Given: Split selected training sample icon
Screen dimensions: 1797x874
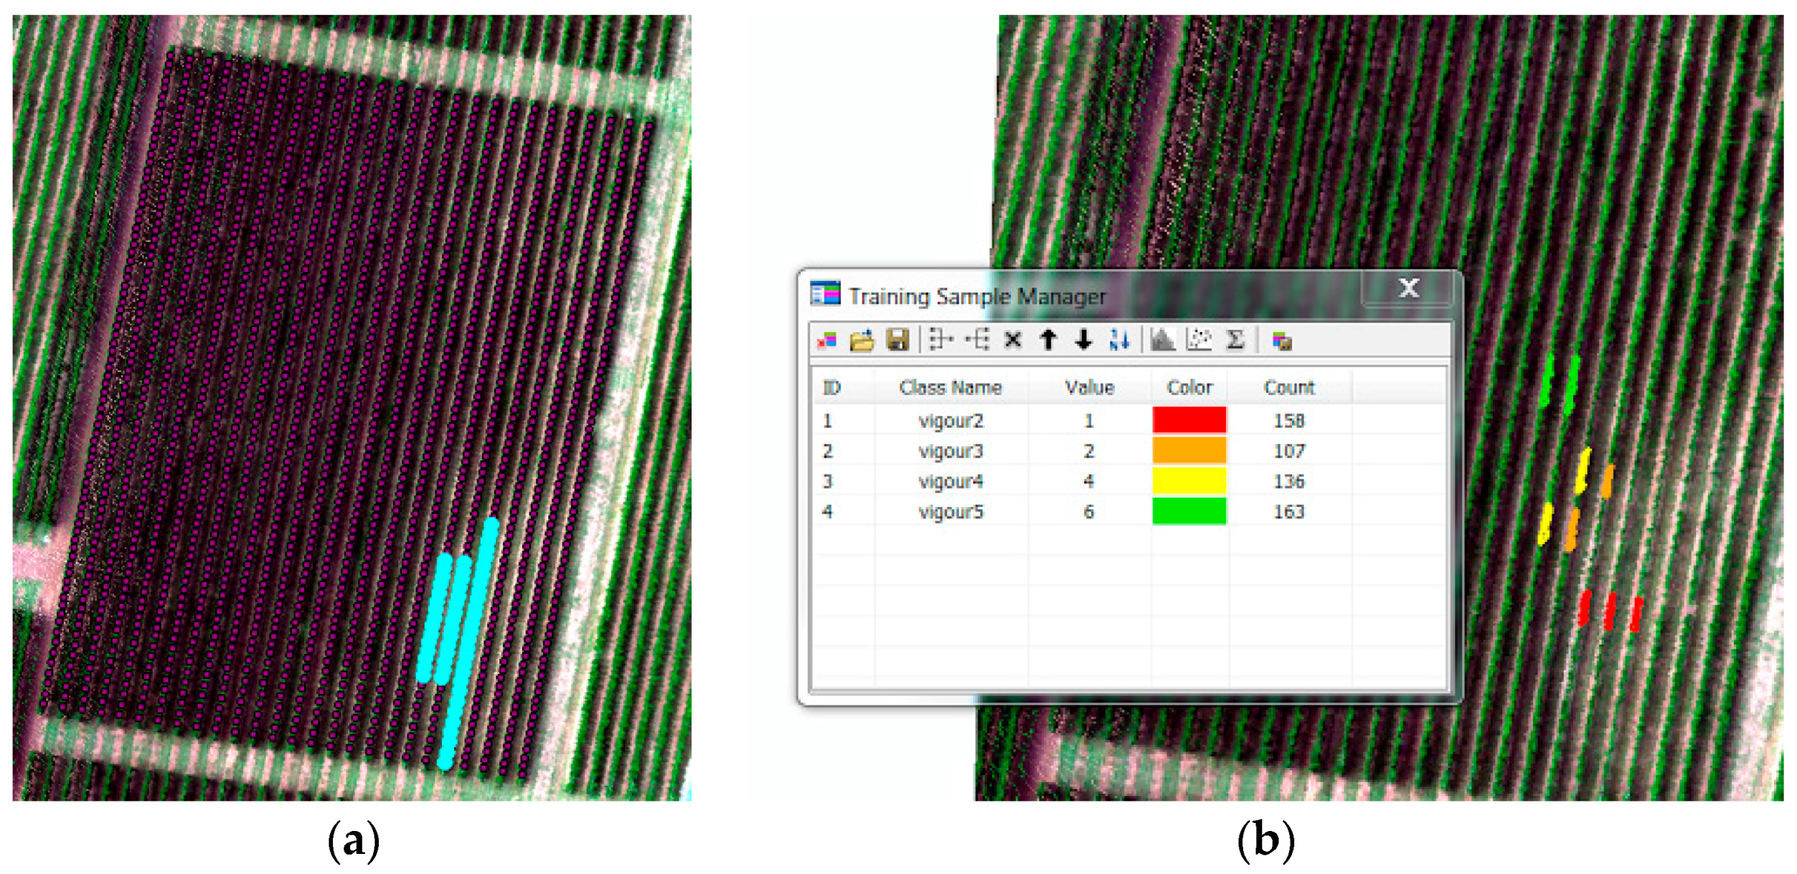Looking at the screenshot, I should click(978, 339).
